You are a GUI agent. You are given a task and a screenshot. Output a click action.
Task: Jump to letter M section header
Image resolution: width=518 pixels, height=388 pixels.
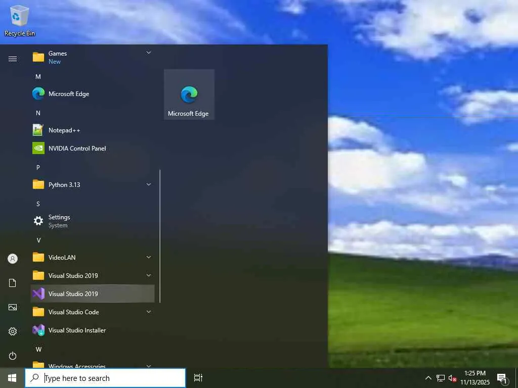tap(38, 77)
